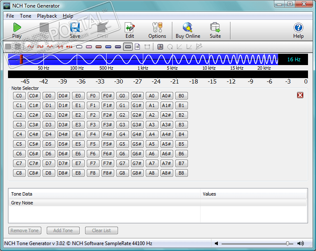Image resolution: width=316 pixels, height=251 pixels.
Task: Select note F7 in Note Selector
Action: pos(93,163)
